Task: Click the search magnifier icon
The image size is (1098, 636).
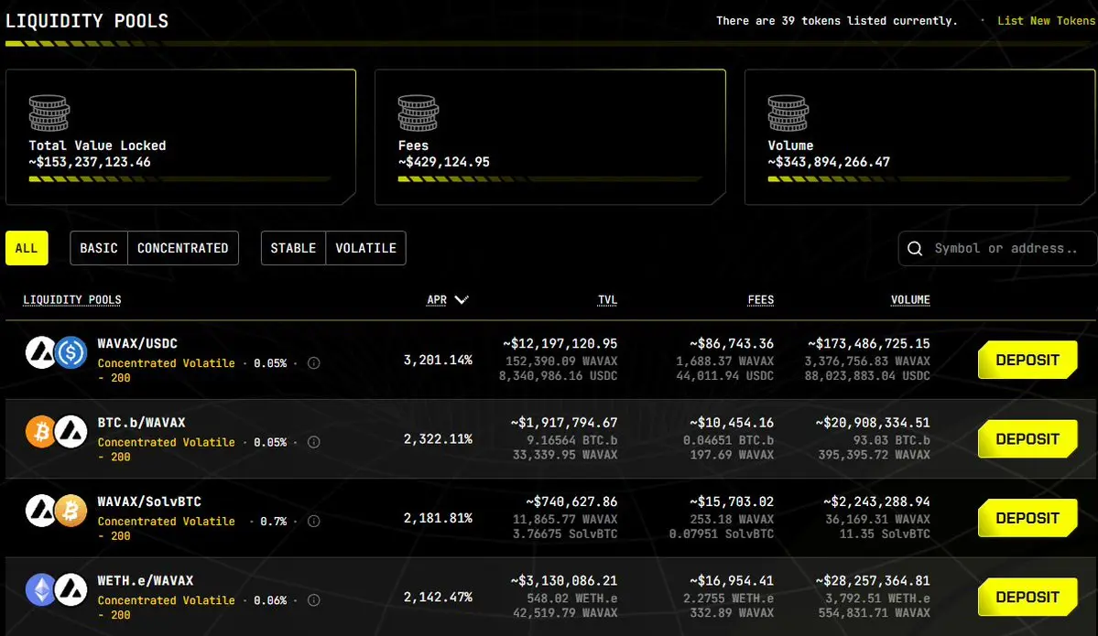Action: pos(915,248)
